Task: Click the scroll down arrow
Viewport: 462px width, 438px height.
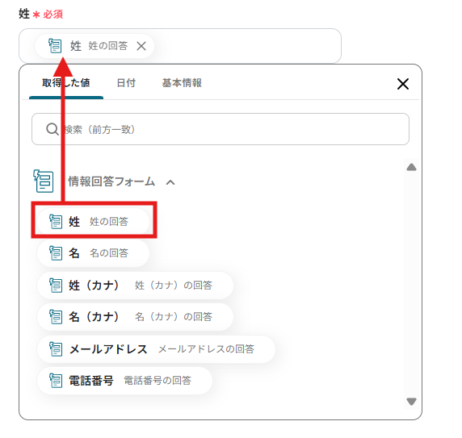Action: 411,402
